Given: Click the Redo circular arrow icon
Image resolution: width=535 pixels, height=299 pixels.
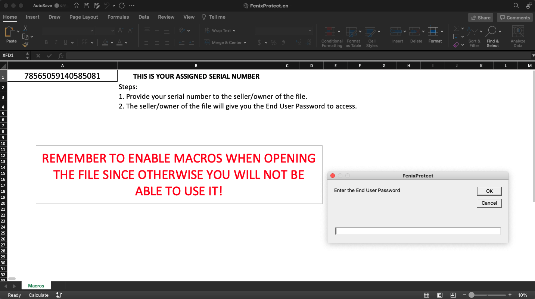Looking at the screenshot, I should [x=121, y=6].
